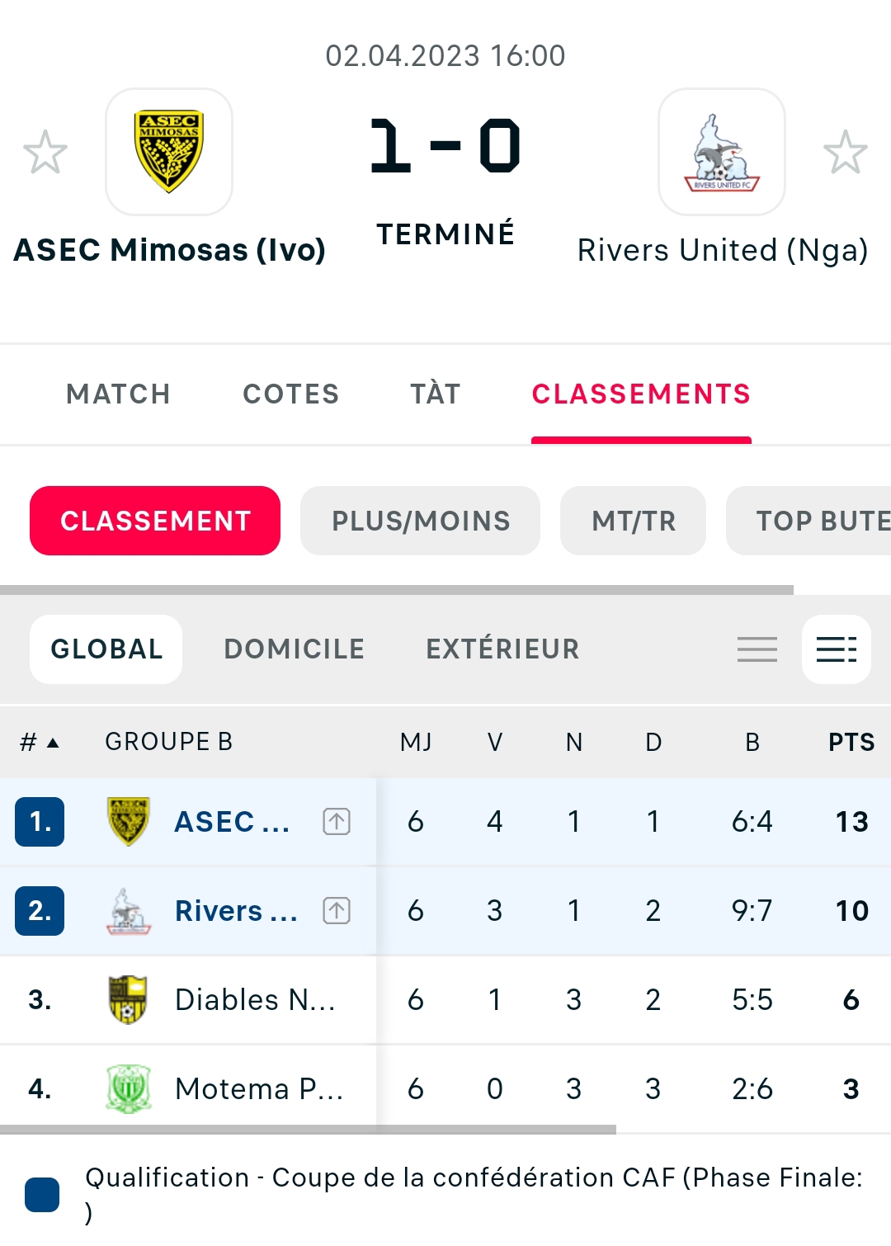Click the ASEC promotion arrow icon
The width and height of the screenshot is (891, 1246).
click(337, 822)
